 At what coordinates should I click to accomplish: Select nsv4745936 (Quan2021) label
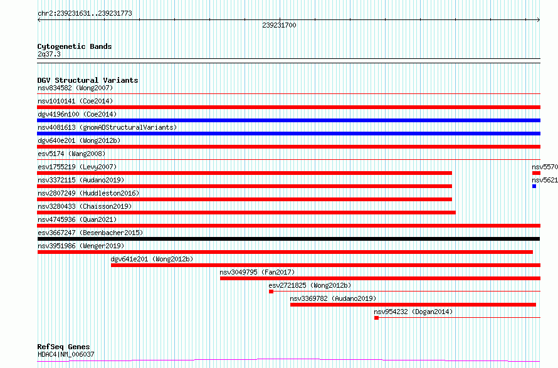(77, 219)
